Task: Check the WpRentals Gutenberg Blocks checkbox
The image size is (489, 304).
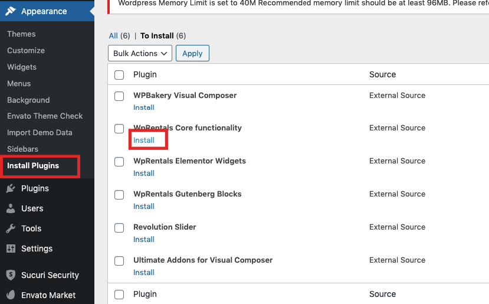Action: (119, 194)
